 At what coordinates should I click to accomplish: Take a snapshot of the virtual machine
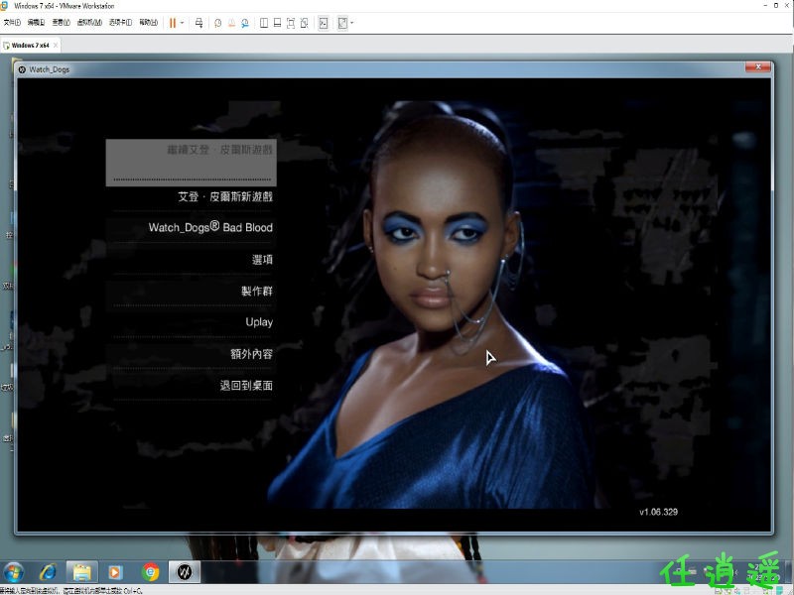(x=217, y=23)
